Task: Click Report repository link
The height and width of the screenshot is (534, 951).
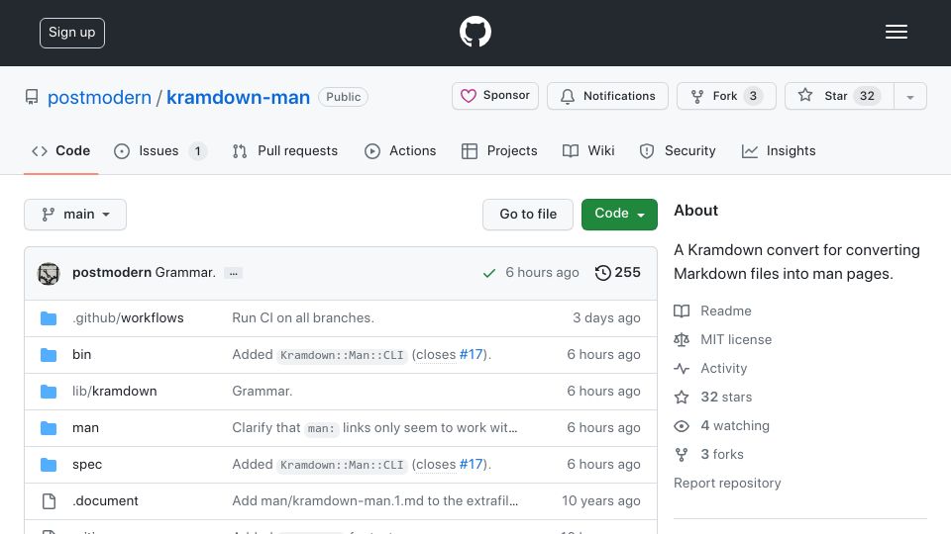Action: pos(727,483)
